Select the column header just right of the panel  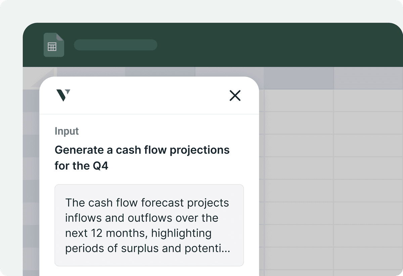tap(299, 78)
